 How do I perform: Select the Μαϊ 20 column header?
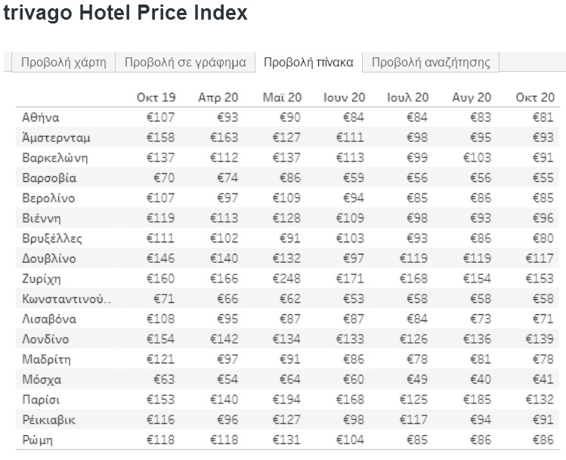(x=282, y=97)
